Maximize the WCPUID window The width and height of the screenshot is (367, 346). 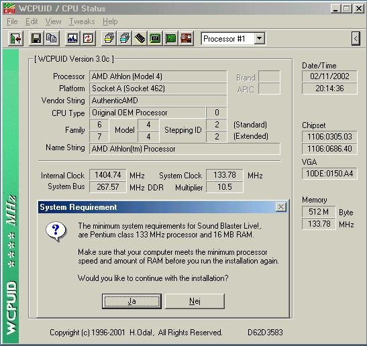pos(346,9)
